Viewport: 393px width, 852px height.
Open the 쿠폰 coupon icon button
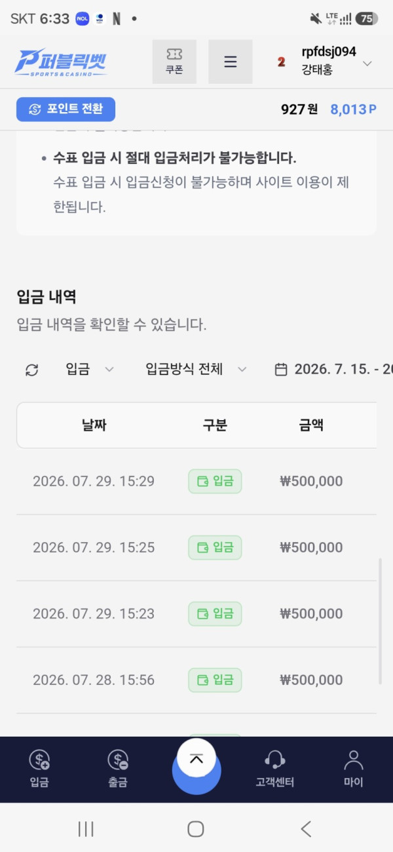pos(174,62)
